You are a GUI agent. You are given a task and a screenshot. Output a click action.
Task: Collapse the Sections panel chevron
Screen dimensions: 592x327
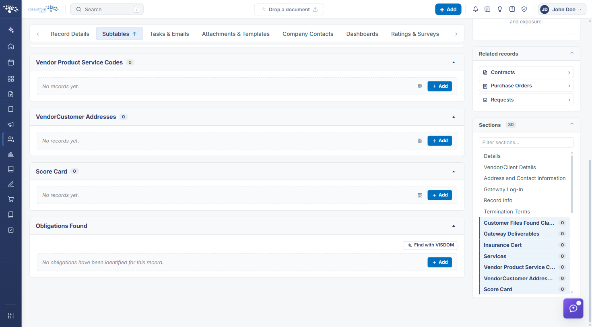pyautogui.click(x=572, y=124)
